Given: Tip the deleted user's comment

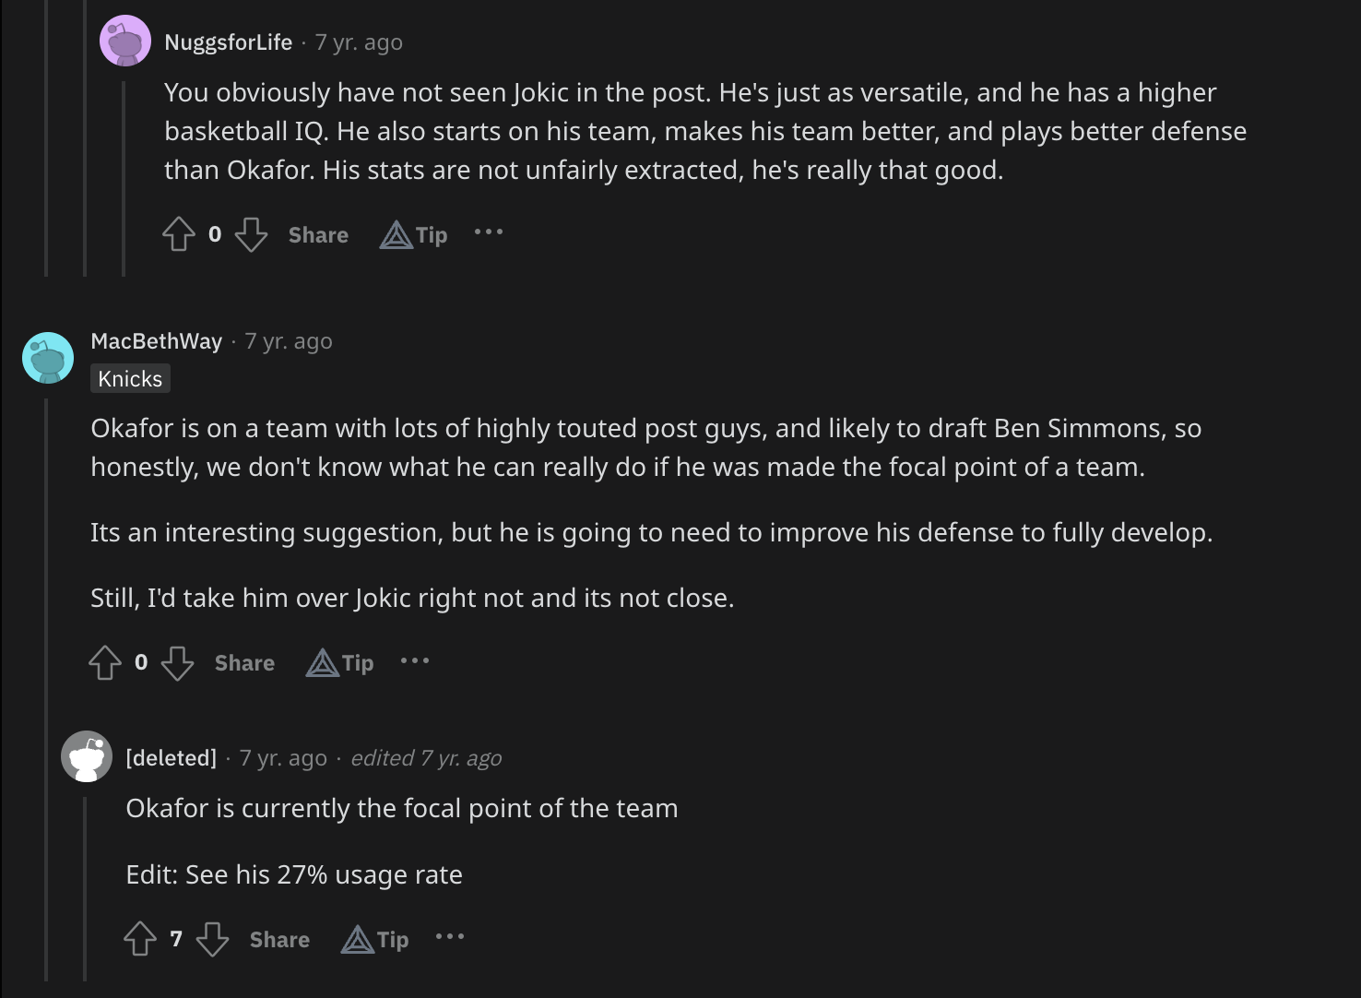Looking at the screenshot, I should (375, 939).
